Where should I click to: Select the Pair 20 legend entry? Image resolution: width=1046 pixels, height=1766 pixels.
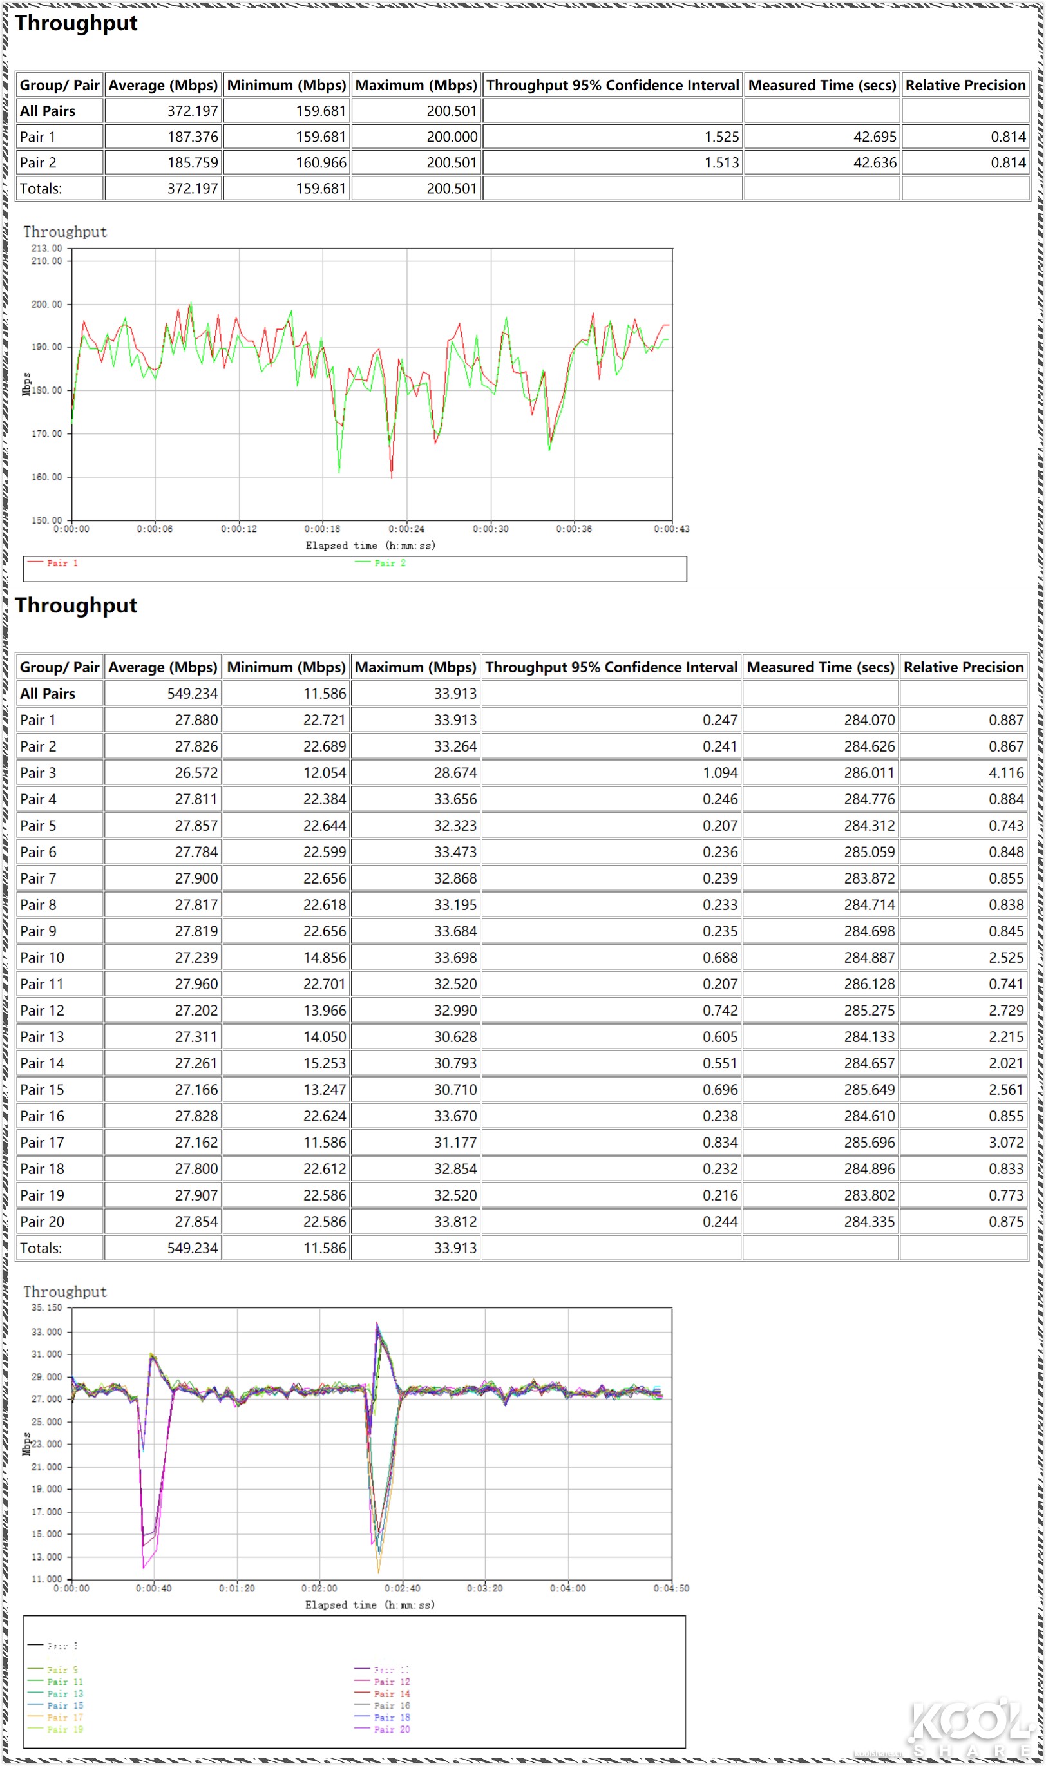coord(382,1729)
